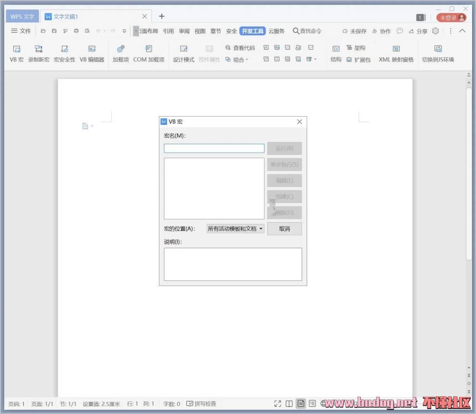Switch to the 云服务 tab

(277, 31)
